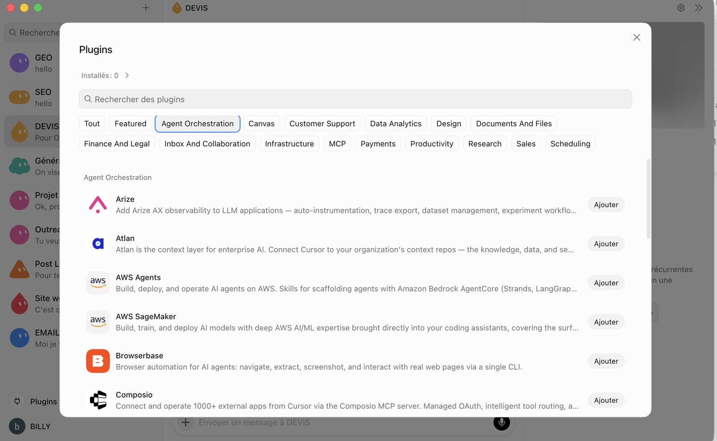
Task: Open settings gear icon at top right
Action: point(681,8)
